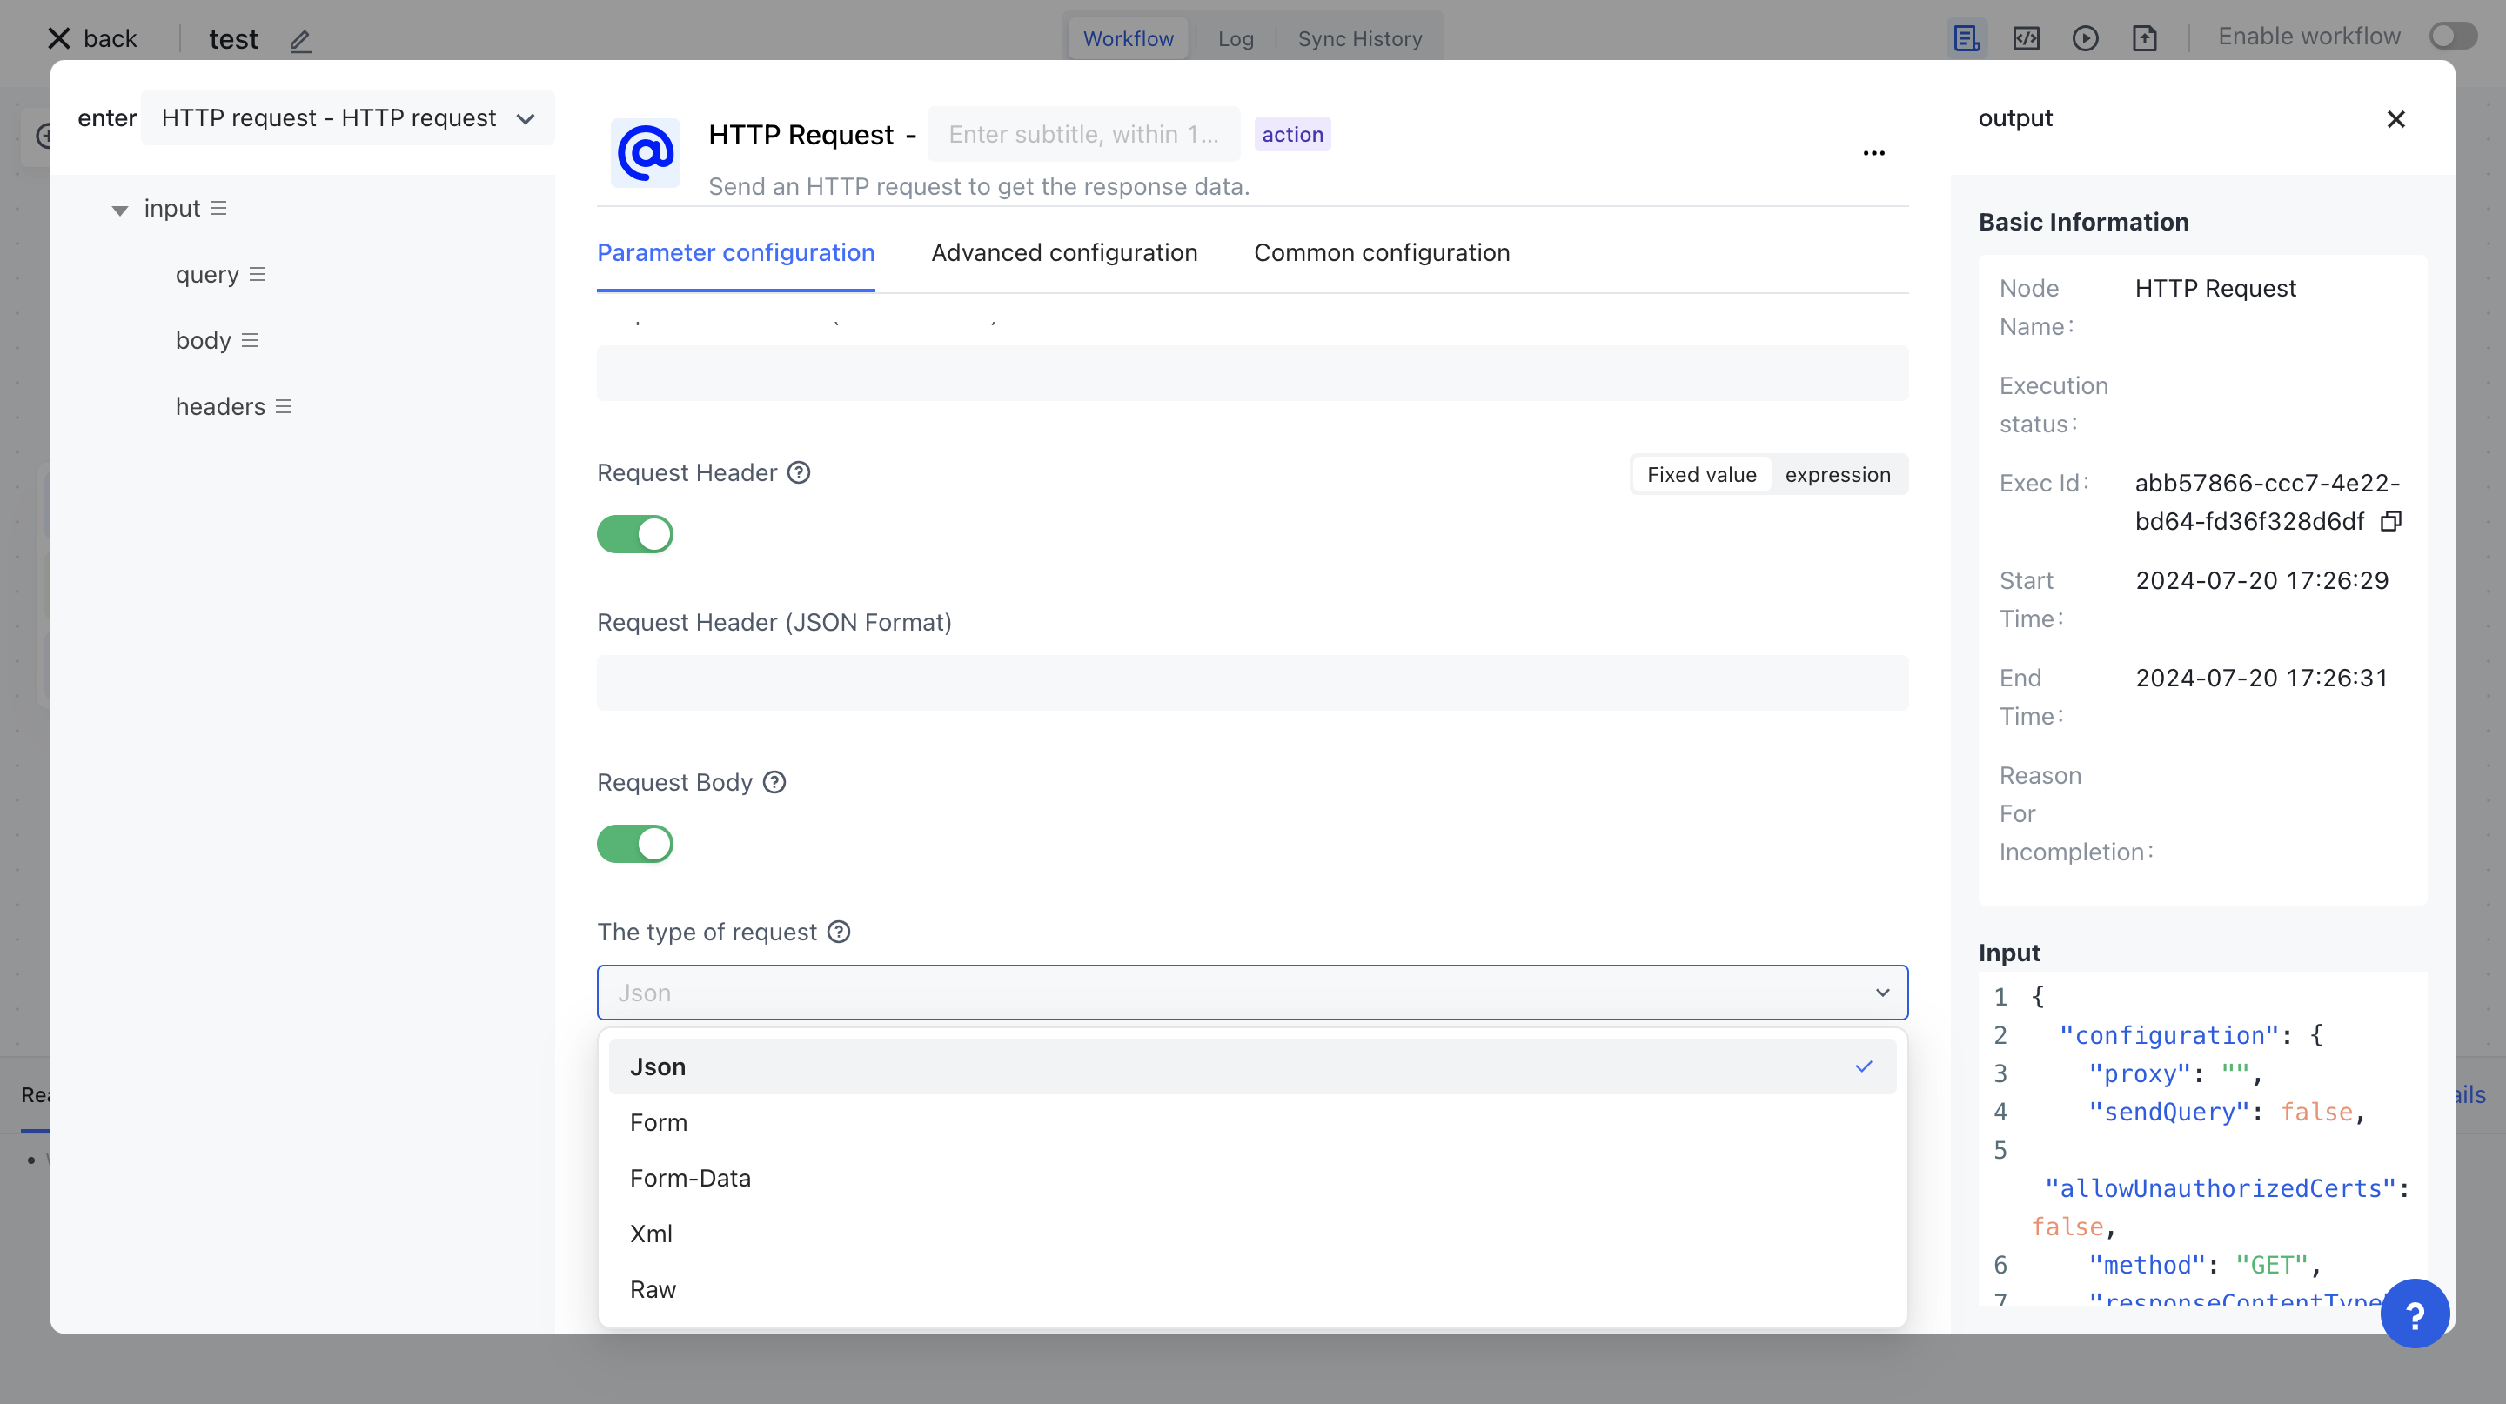Rename the workflow using the pencil icon
The height and width of the screenshot is (1404, 2506).
298,41
